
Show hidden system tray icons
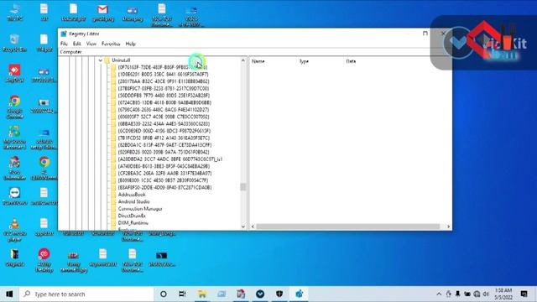pos(439,294)
